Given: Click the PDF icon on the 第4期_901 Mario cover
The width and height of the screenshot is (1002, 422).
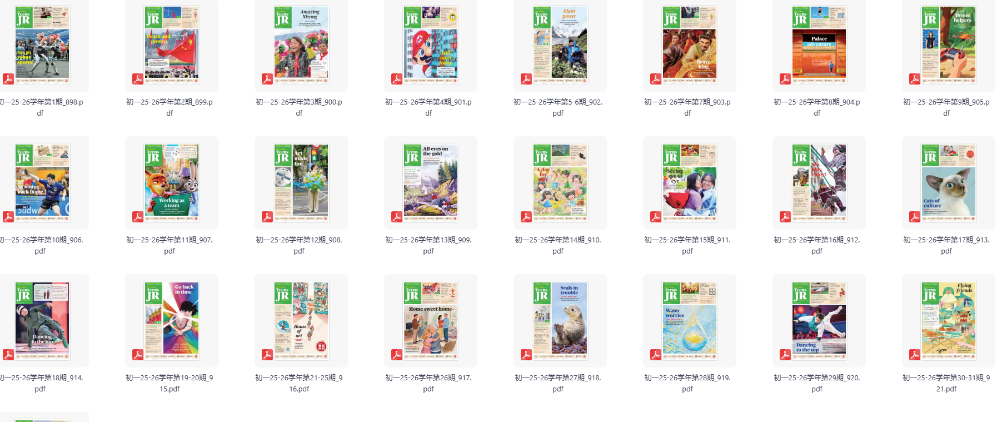Looking at the screenshot, I should click(396, 79).
